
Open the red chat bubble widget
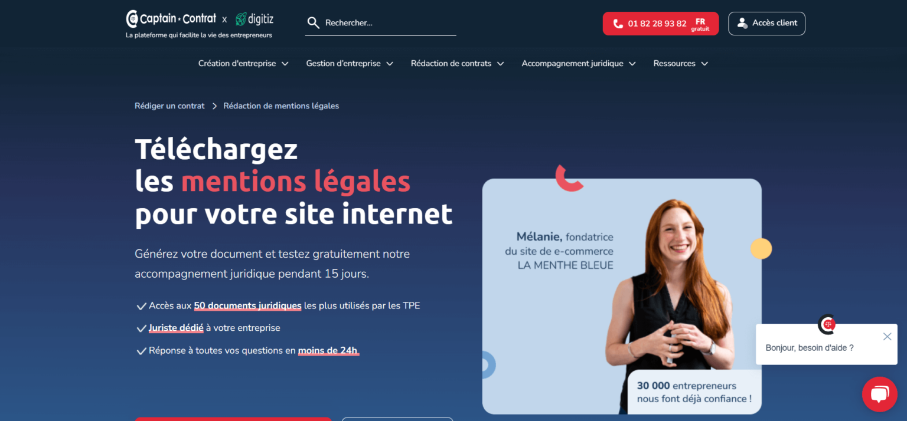(x=880, y=394)
